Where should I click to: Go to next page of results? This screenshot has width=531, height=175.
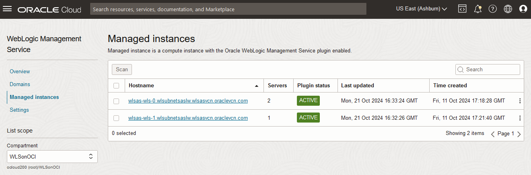pos(519,134)
